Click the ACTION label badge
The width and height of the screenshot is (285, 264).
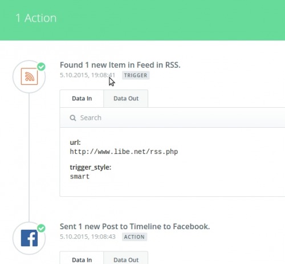tap(135, 237)
